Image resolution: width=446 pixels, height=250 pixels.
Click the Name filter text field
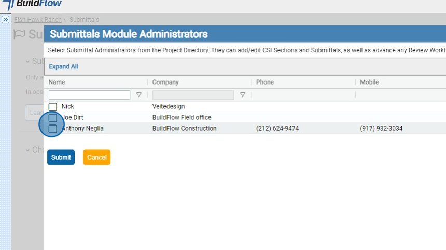pos(89,95)
